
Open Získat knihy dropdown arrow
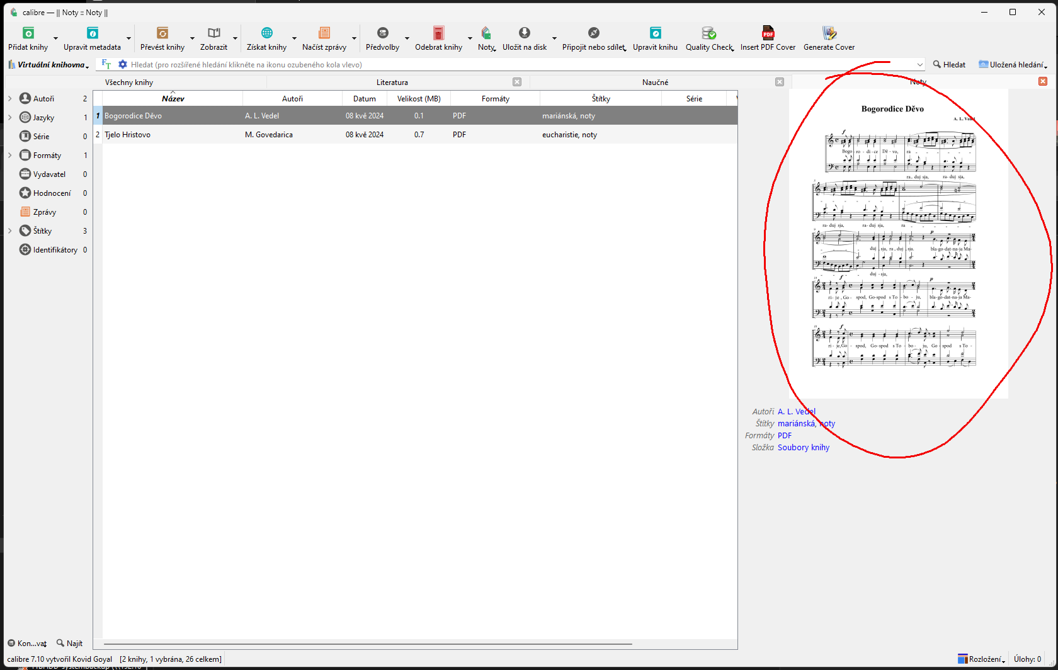pyautogui.click(x=294, y=38)
